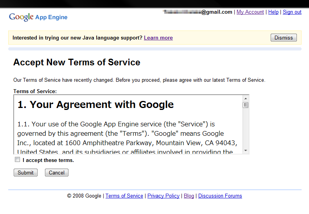This screenshot has width=309, height=214.
Task: Open the My Account link
Action: [250, 12]
